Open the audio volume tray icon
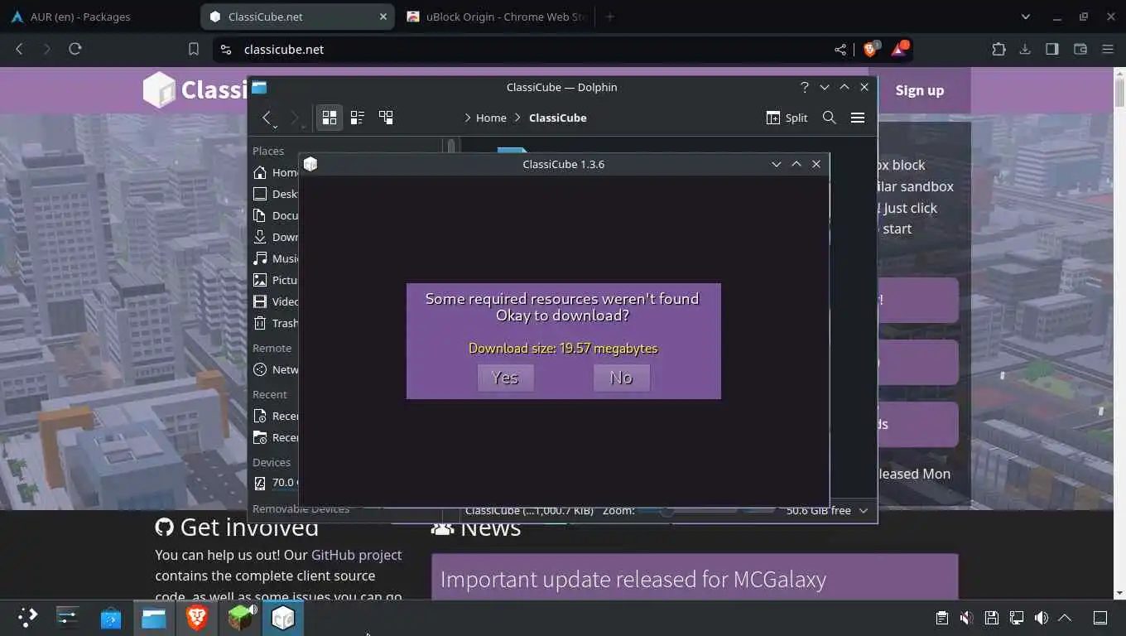Screen dimensions: 1126x636 (x=1041, y=618)
